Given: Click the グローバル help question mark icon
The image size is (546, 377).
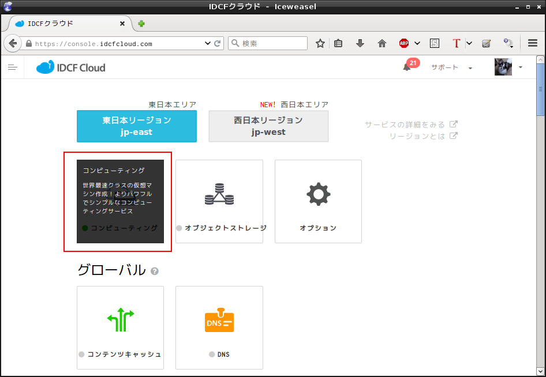Looking at the screenshot, I should pos(155,272).
